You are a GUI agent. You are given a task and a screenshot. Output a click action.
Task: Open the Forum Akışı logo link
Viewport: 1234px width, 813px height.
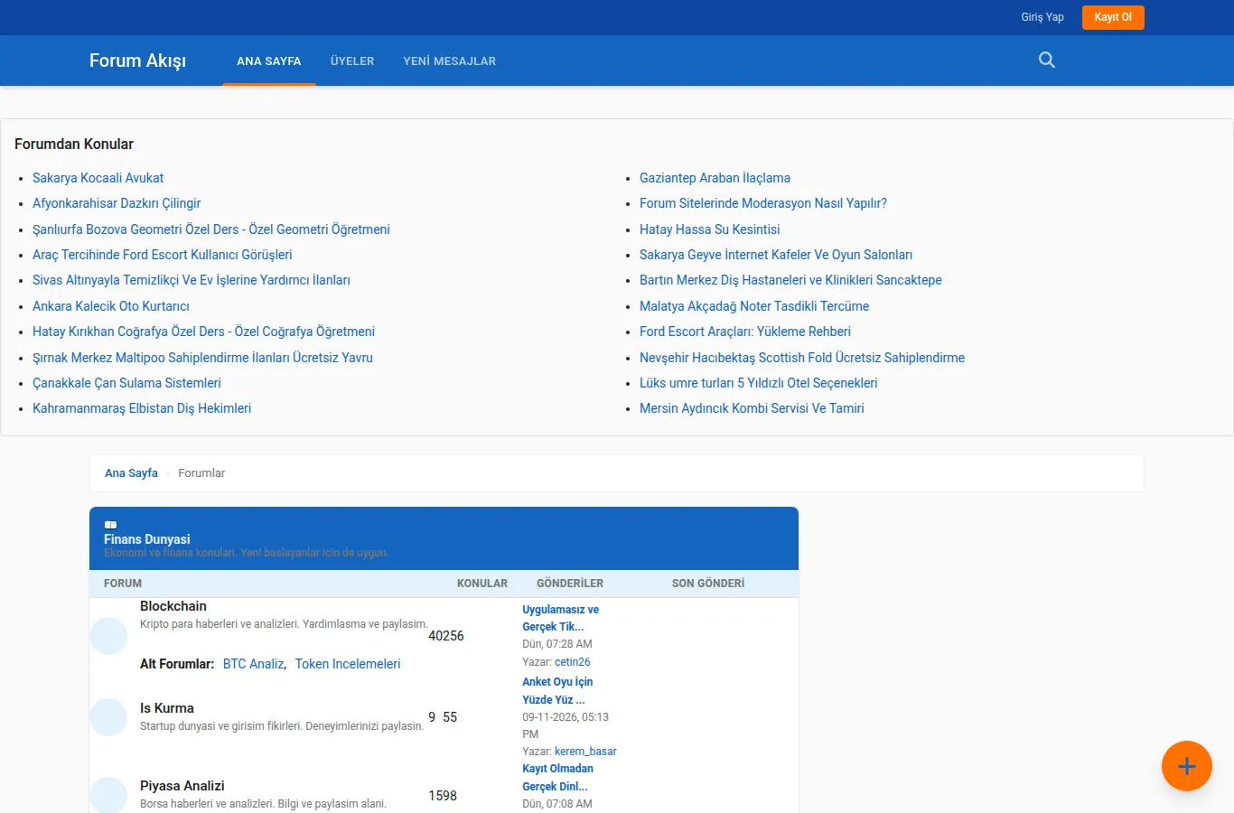[137, 61]
